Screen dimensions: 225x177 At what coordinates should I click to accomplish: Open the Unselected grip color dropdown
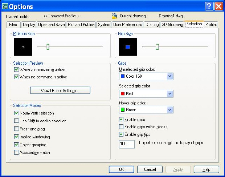click(x=170, y=76)
